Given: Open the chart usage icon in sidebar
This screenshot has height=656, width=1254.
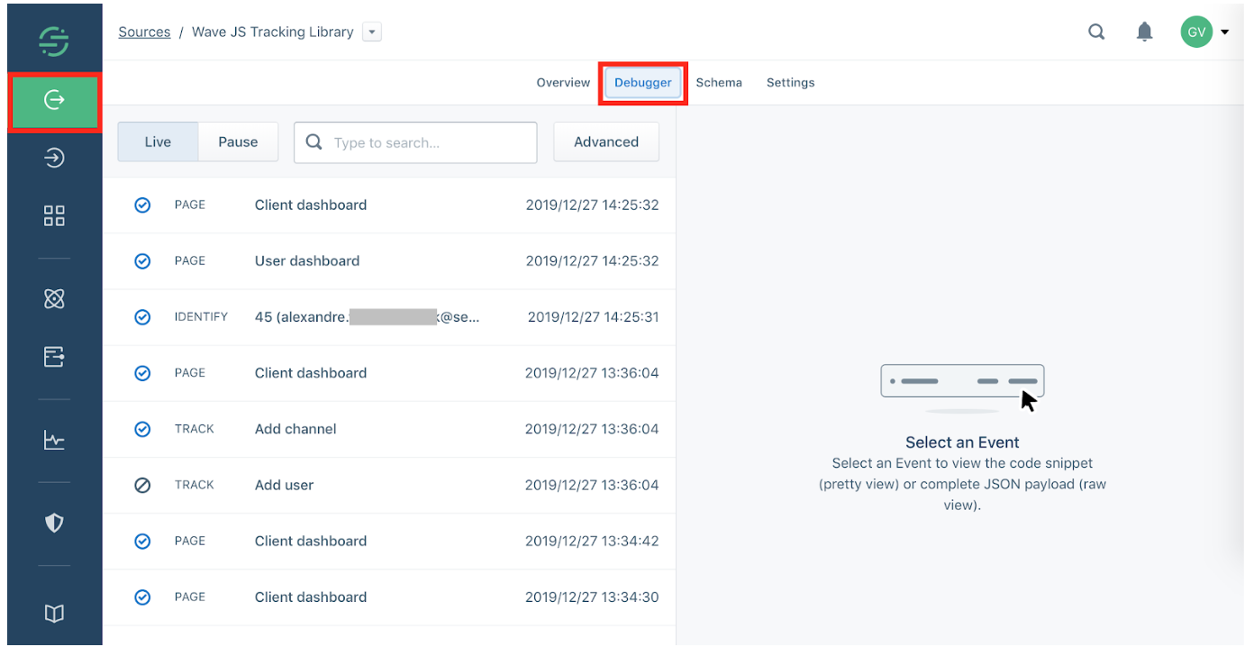Looking at the screenshot, I should [54, 440].
